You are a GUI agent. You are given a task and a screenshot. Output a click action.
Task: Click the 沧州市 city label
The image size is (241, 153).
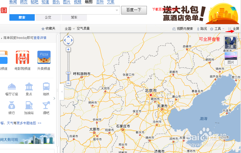(x=157, y=122)
